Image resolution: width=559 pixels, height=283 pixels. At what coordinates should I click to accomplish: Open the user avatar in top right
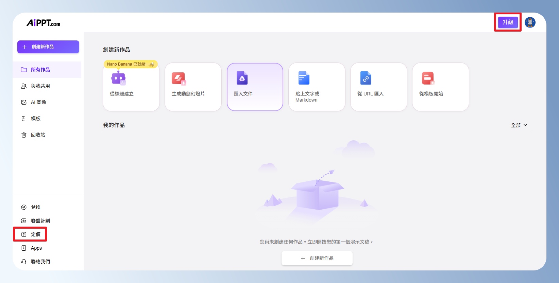tap(530, 22)
